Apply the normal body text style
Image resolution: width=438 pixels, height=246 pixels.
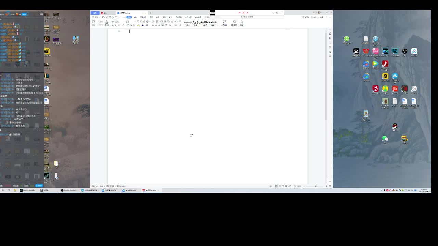(188, 23)
